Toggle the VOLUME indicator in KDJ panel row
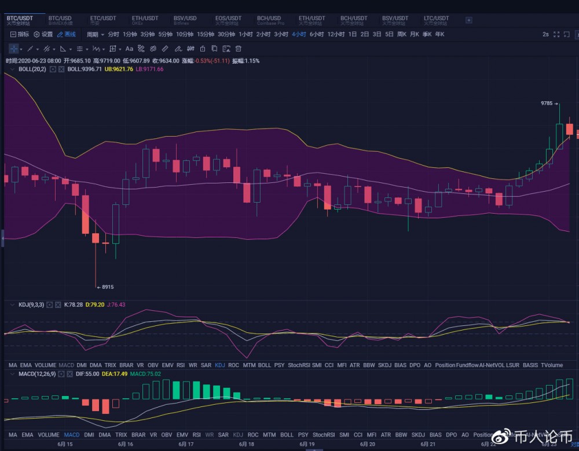 [x=45, y=365]
